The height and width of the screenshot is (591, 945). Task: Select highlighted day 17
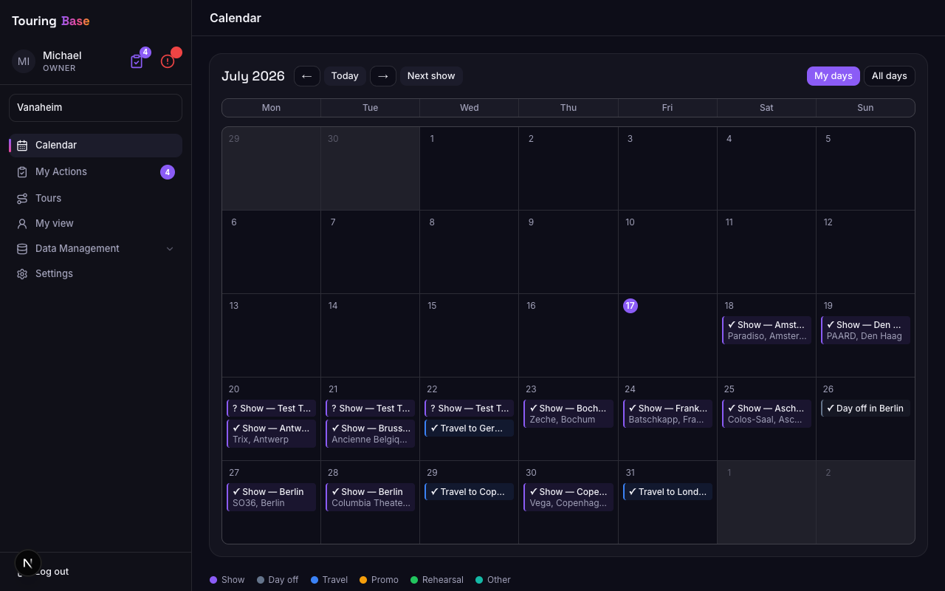[630, 306]
